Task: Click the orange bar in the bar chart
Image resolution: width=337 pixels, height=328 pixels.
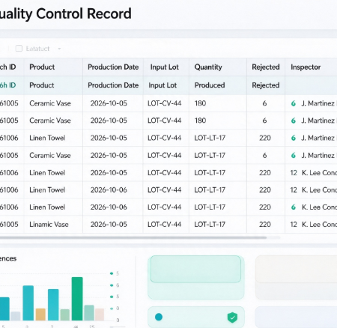Action: point(40,315)
